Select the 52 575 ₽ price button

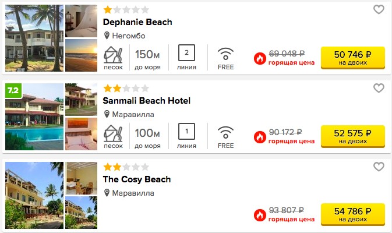[353, 136]
